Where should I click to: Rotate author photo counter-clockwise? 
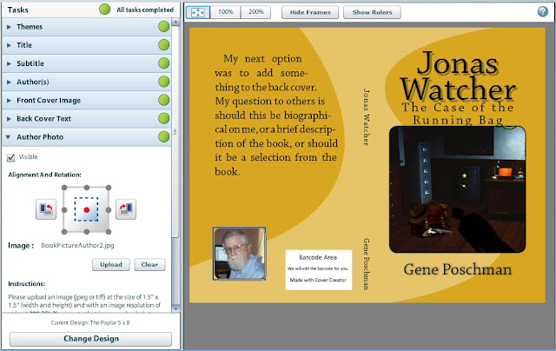click(x=46, y=209)
